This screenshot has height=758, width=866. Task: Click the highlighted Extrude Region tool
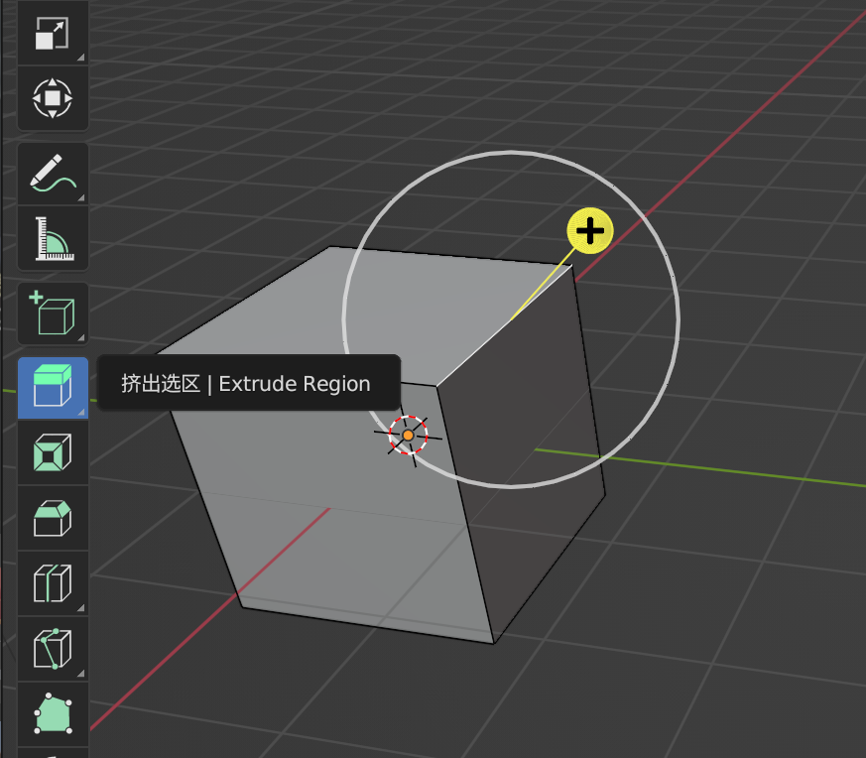pos(53,386)
